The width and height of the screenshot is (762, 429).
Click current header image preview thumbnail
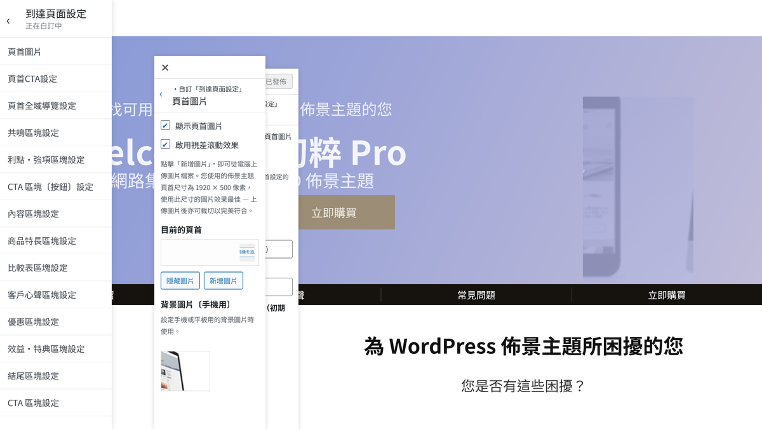click(210, 252)
